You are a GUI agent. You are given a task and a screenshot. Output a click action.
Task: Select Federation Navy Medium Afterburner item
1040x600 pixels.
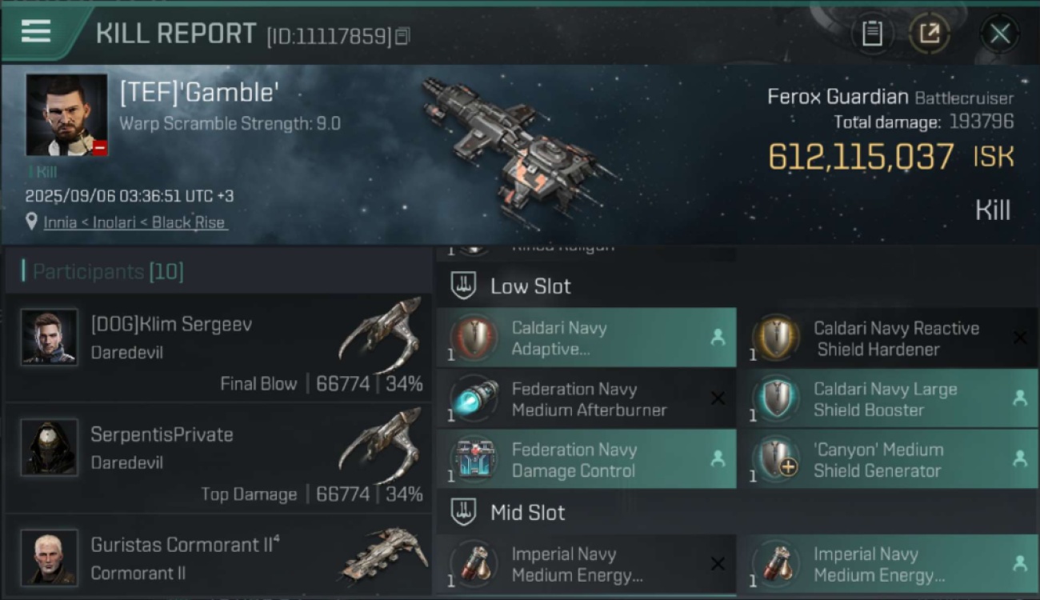[x=586, y=399]
